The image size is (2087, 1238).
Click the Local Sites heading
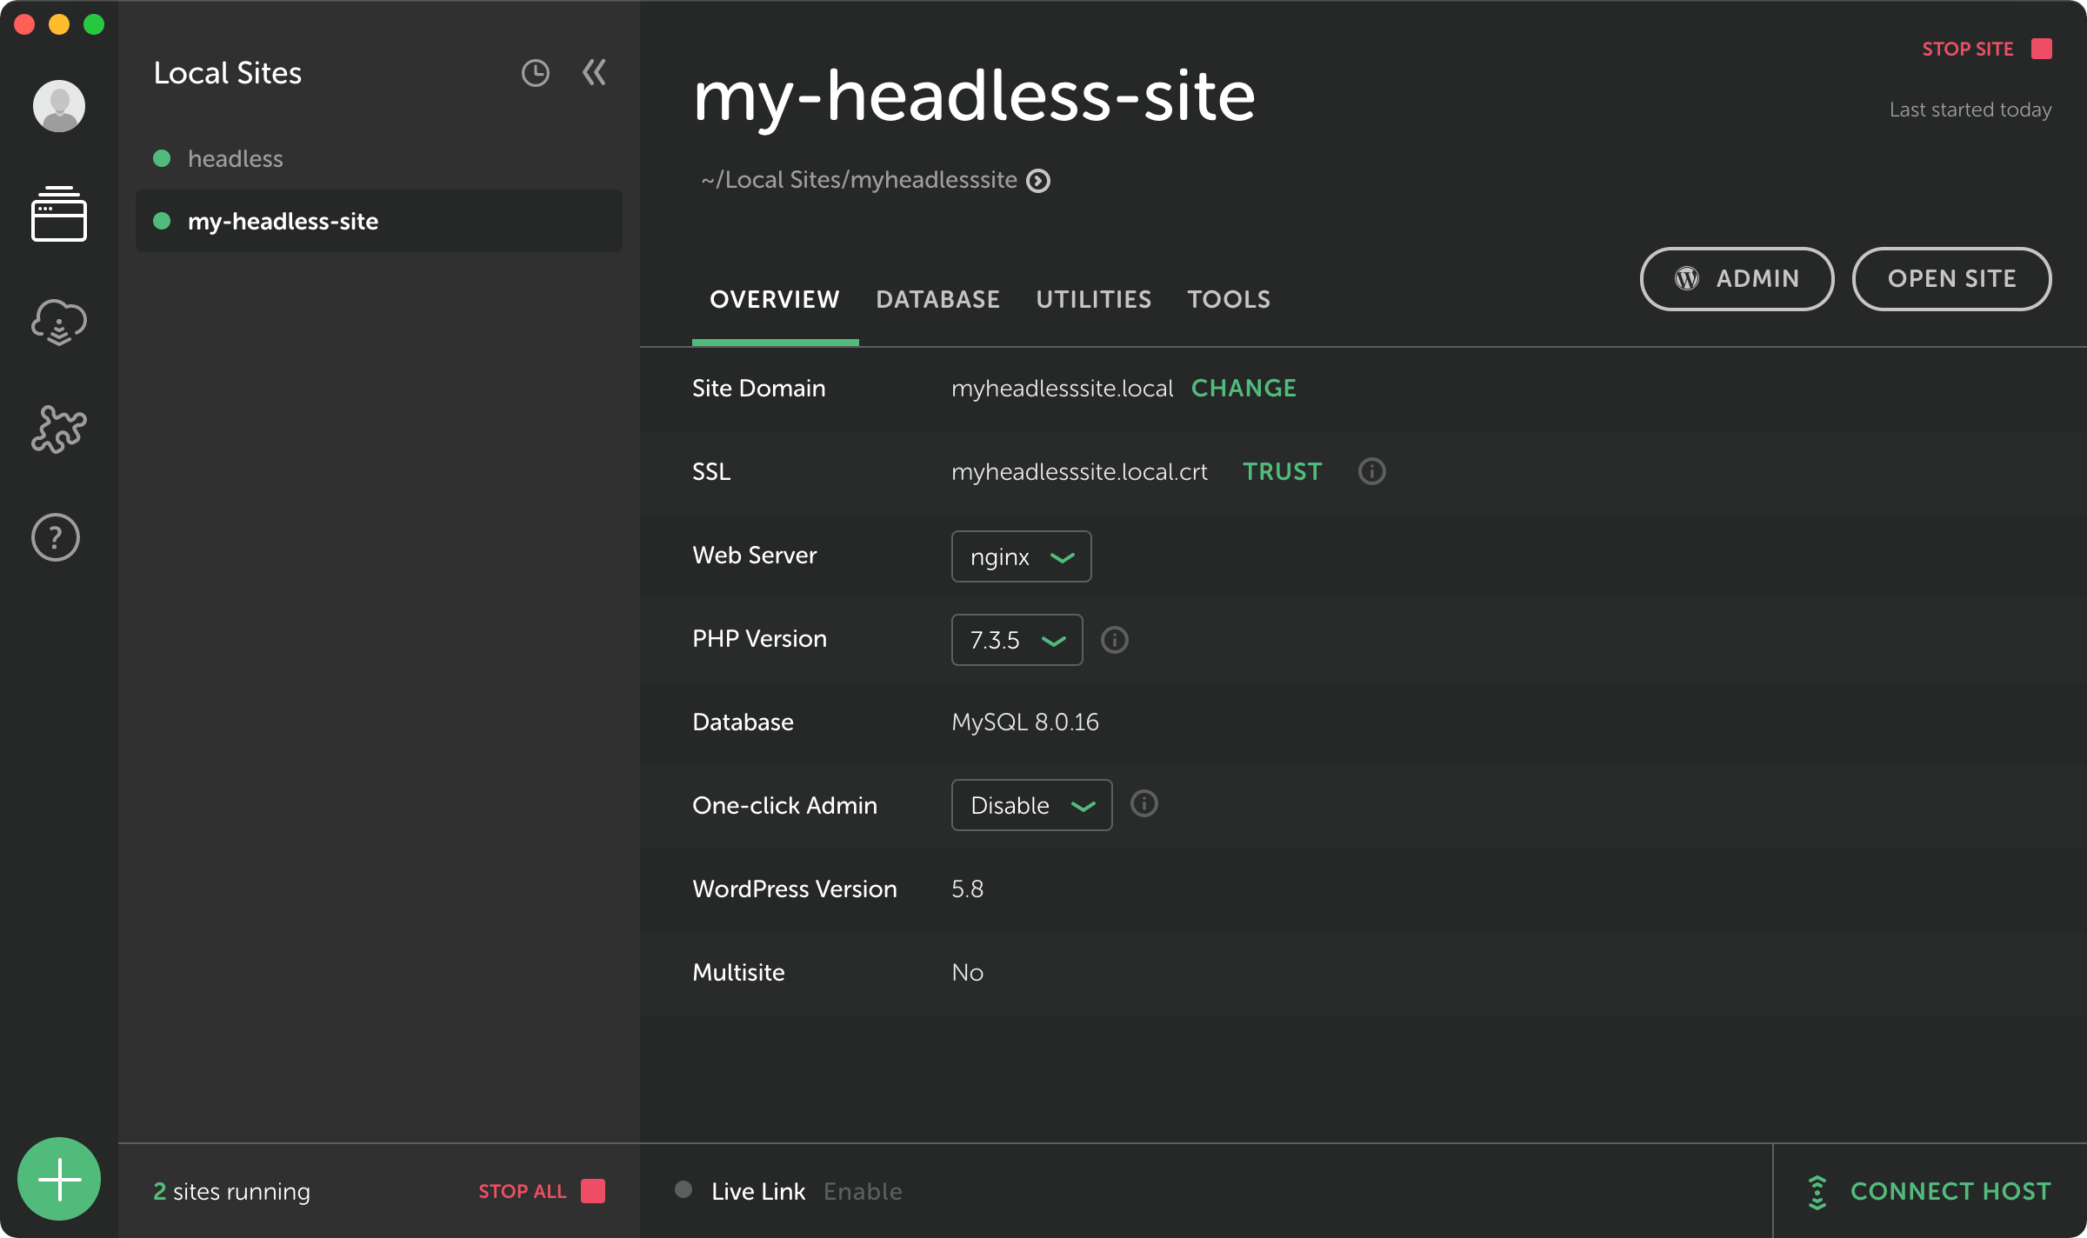pos(228,73)
